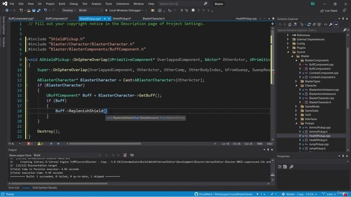The width and height of the screenshot is (351, 197).
Task: Click the Search Solution Explorer input field
Action: pos(310,30)
